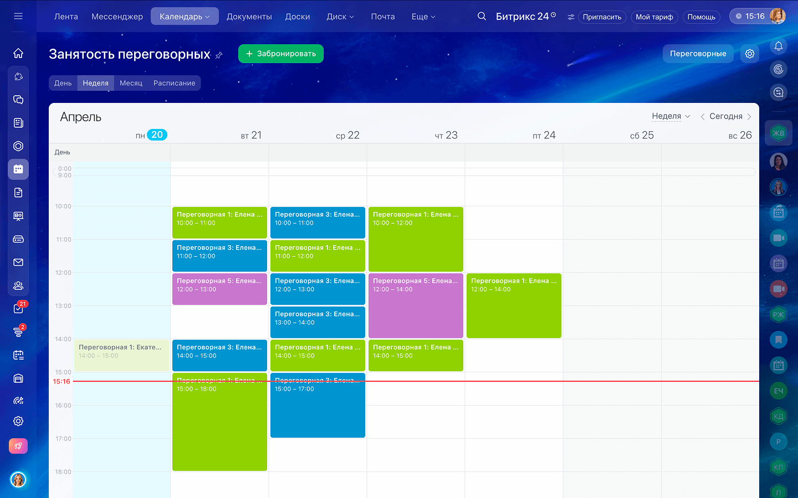Switch to the Расписание tab

tap(175, 83)
